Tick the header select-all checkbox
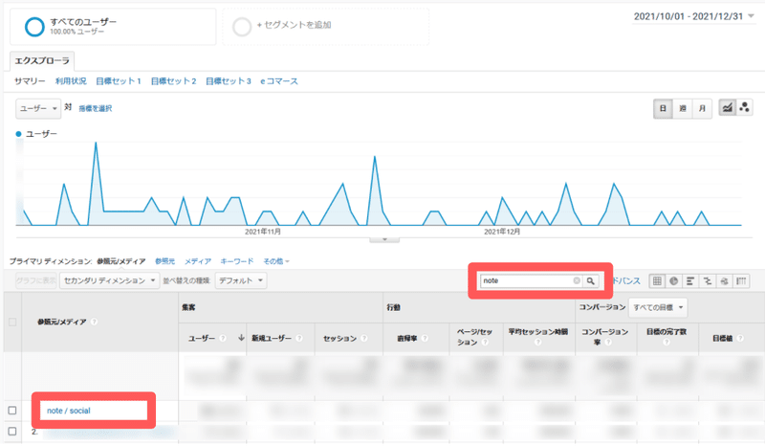This screenshot has height=446, width=765. click(12, 322)
